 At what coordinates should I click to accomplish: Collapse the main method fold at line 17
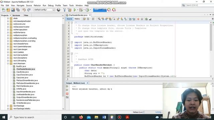point(72,68)
